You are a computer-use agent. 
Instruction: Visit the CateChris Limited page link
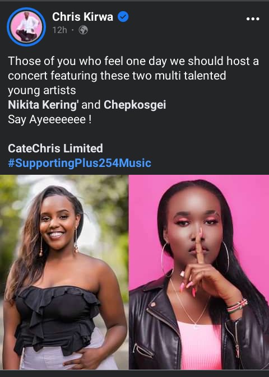click(55, 148)
